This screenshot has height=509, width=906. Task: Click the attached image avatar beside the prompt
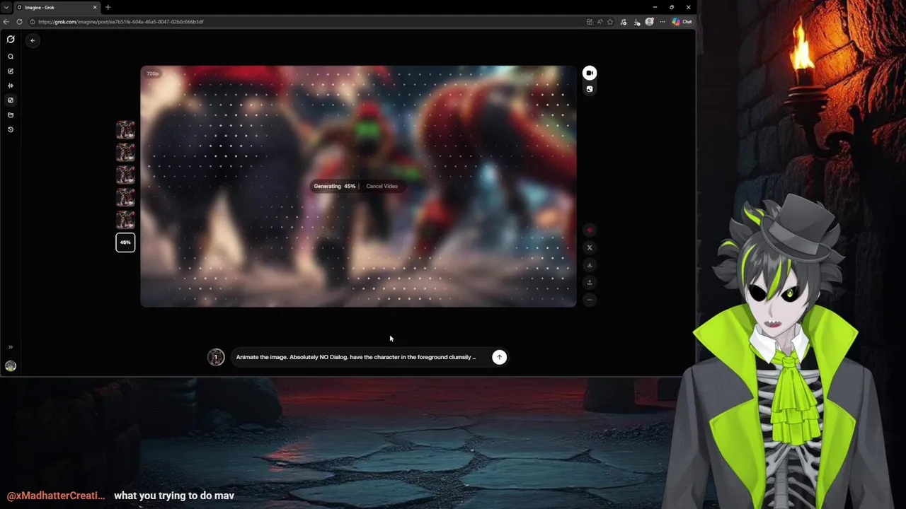coord(216,357)
